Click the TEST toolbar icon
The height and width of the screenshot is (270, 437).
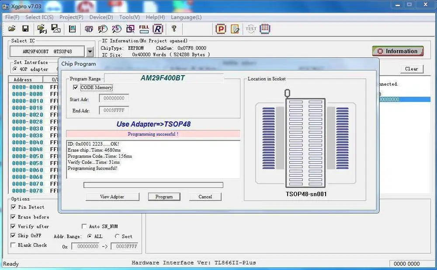point(251,28)
